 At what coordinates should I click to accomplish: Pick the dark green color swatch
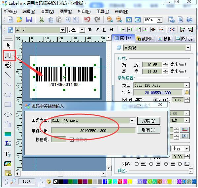pos(70,181)
